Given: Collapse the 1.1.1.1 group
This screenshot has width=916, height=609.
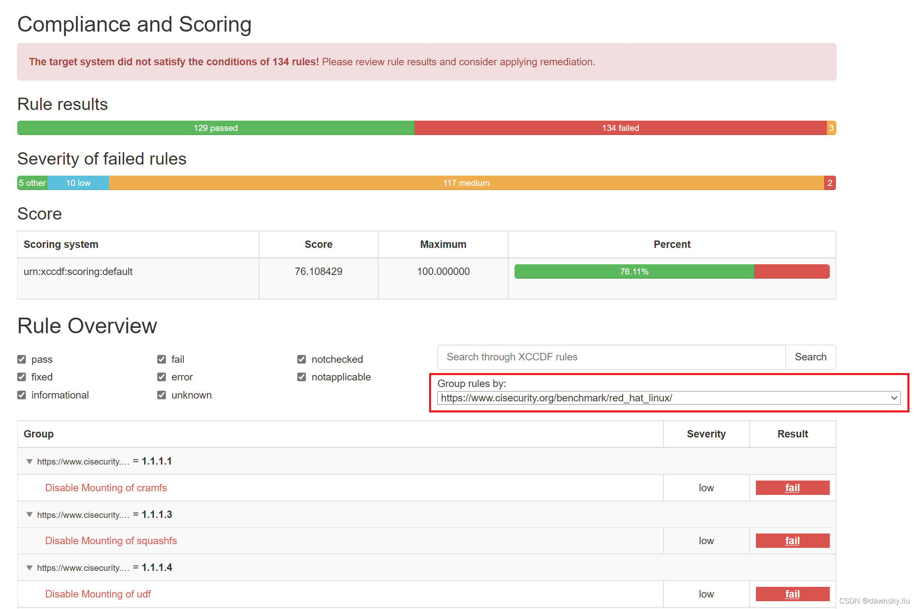Looking at the screenshot, I should (29, 461).
